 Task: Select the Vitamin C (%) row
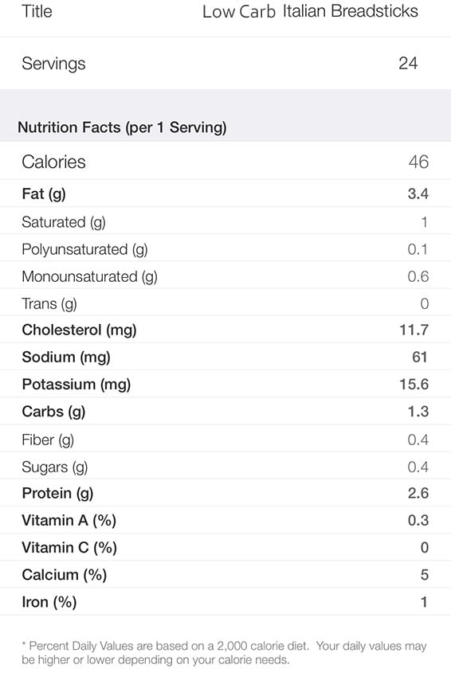pos(225,547)
